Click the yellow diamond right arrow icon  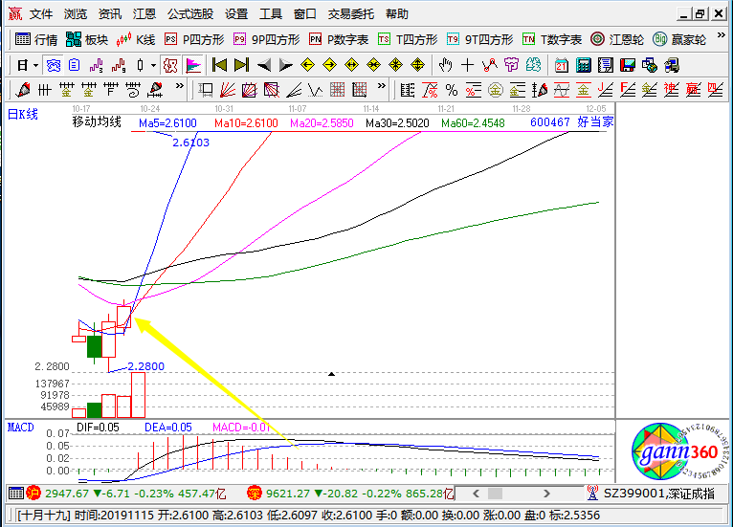click(x=329, y=65)
